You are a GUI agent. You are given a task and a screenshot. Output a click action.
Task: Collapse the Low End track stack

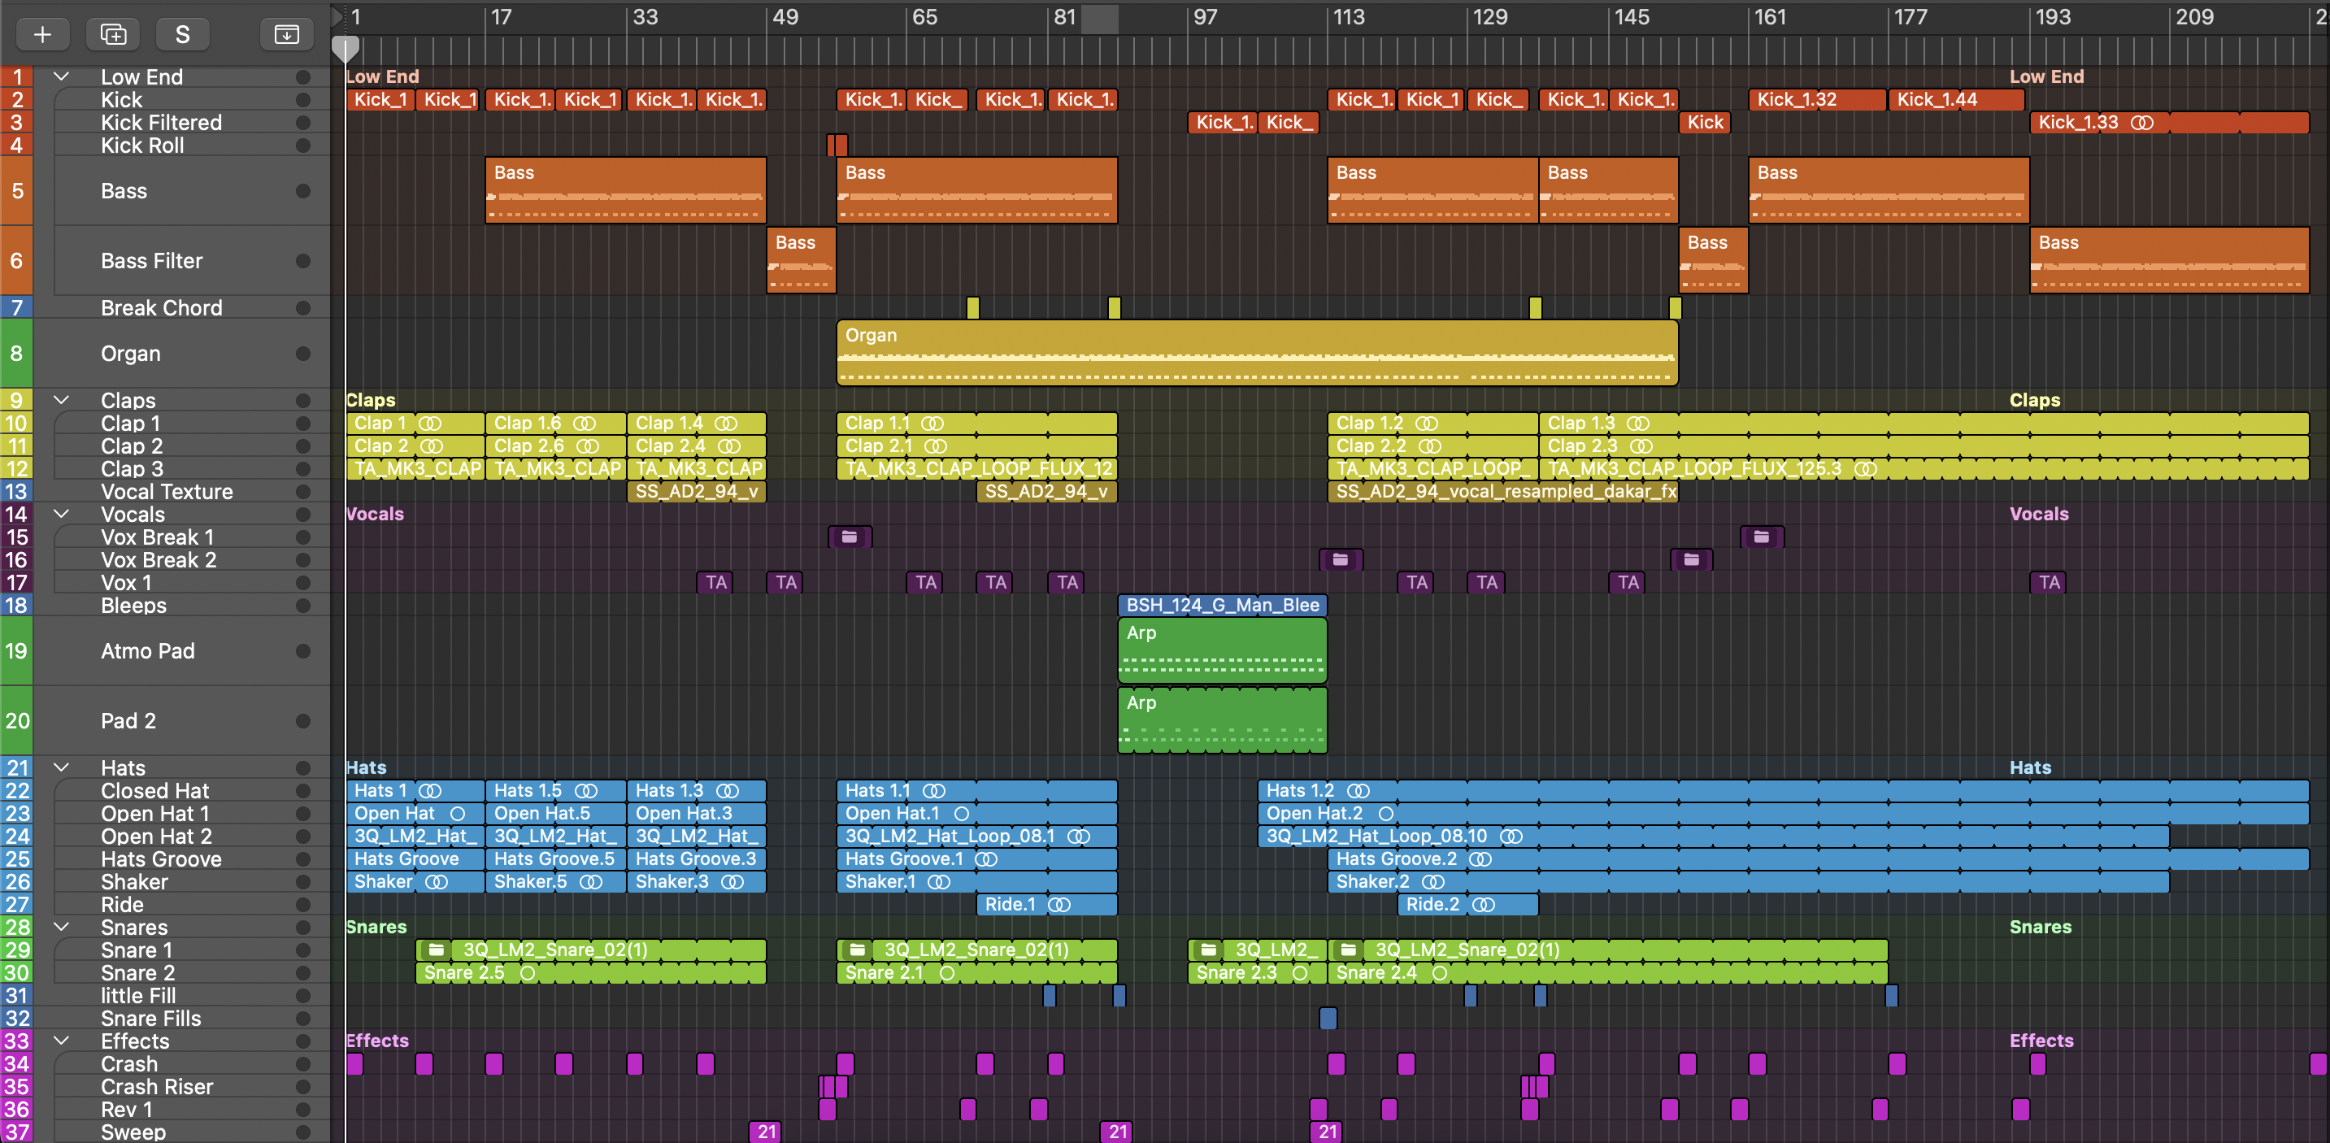[62, 77]
